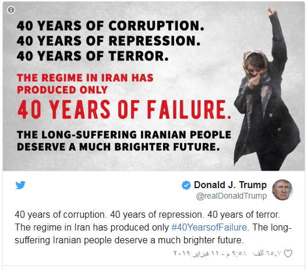Image resolution: width=307 pixels, height=270 pixels.
Task: Click the info icon on the image
Action: pyautogui.click(x=11, y=10)
